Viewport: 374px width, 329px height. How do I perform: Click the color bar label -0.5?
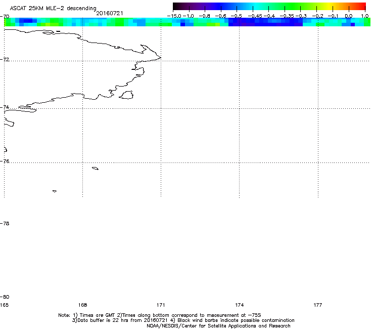tap(237, 16)
